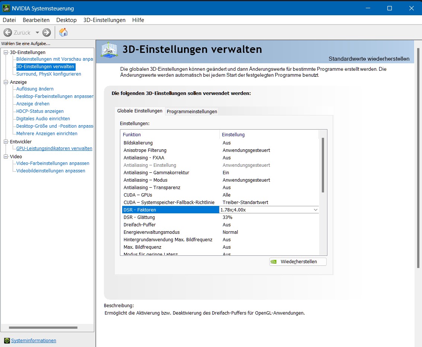Open the Home icon in toolbar

63,32
